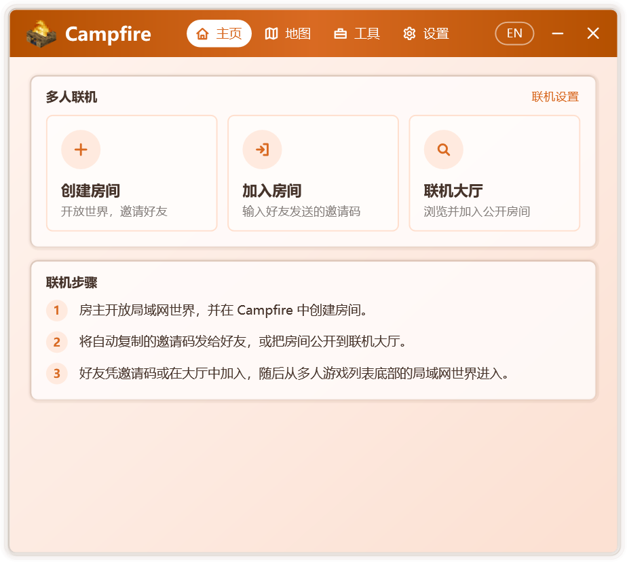Screen dimensions: 627x562
Task: Close the Campfire window
Action: click(593, 34)
